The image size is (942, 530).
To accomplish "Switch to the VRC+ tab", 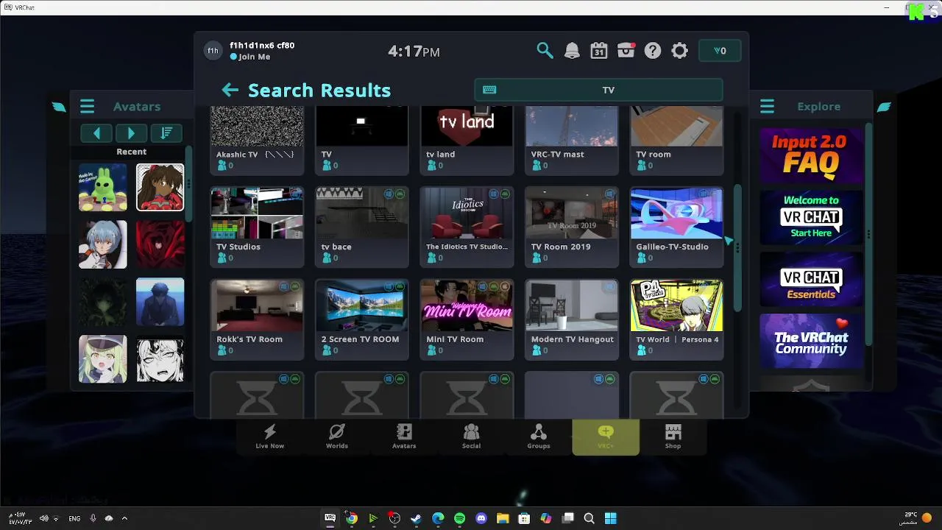I will [x=606, y=437].
